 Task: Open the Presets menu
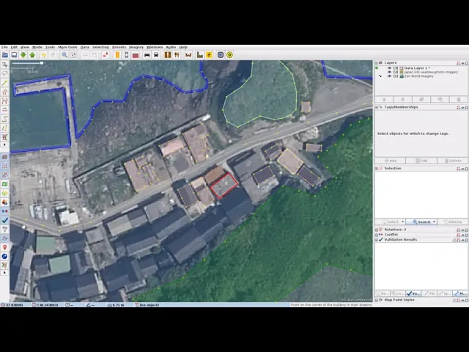click(x=119, y=47)
